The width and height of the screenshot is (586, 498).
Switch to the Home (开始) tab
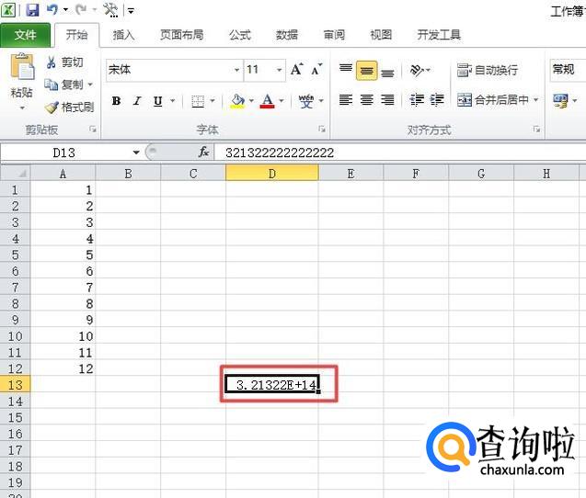point(76,35)
